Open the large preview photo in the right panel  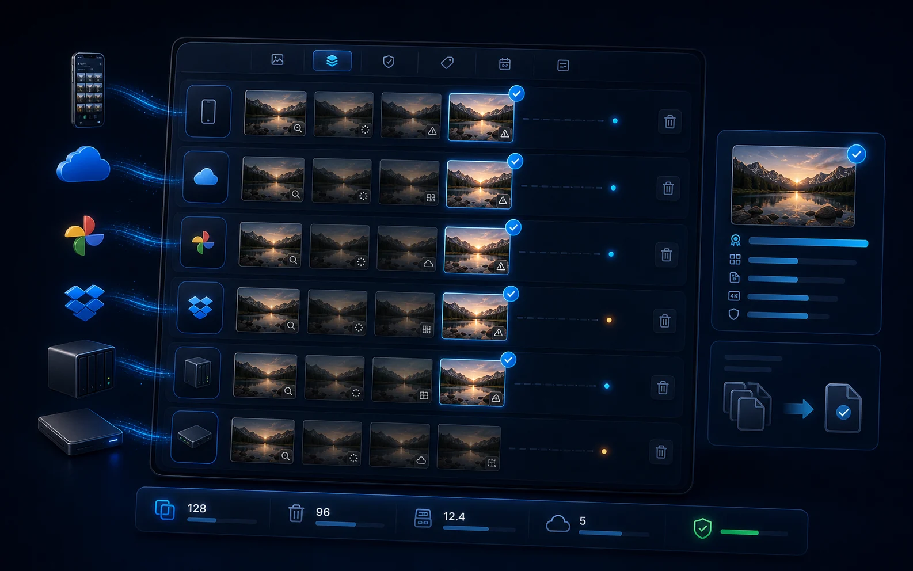point(793,186)
